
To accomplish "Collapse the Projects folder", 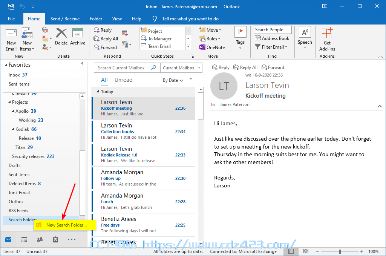I will coord(9,102).
